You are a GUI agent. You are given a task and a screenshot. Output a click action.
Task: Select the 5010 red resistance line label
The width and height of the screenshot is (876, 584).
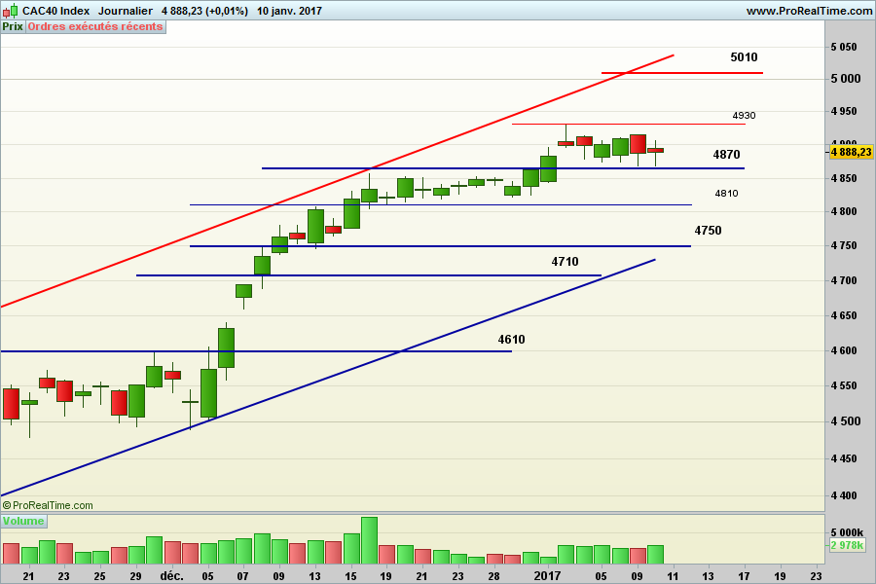[x=744, y=57]
